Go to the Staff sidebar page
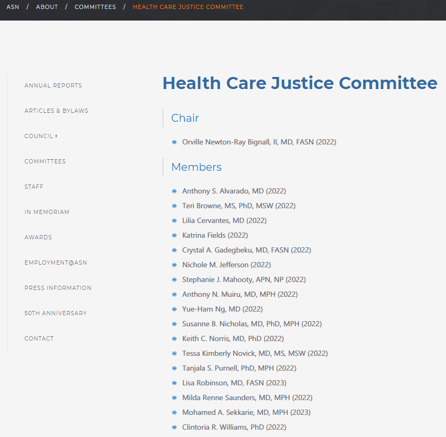 tap(34, 187)
